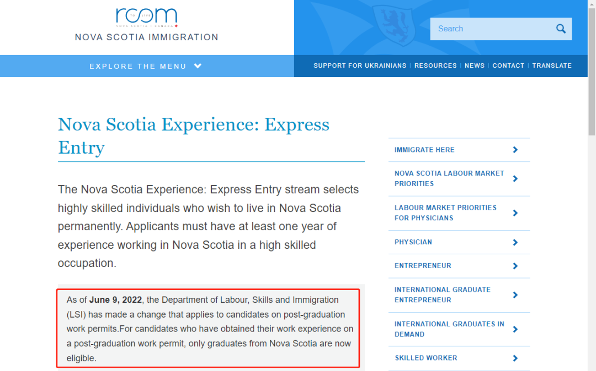Go to the News page
This screenshot has width=596, height=371.
coord(475,66)
